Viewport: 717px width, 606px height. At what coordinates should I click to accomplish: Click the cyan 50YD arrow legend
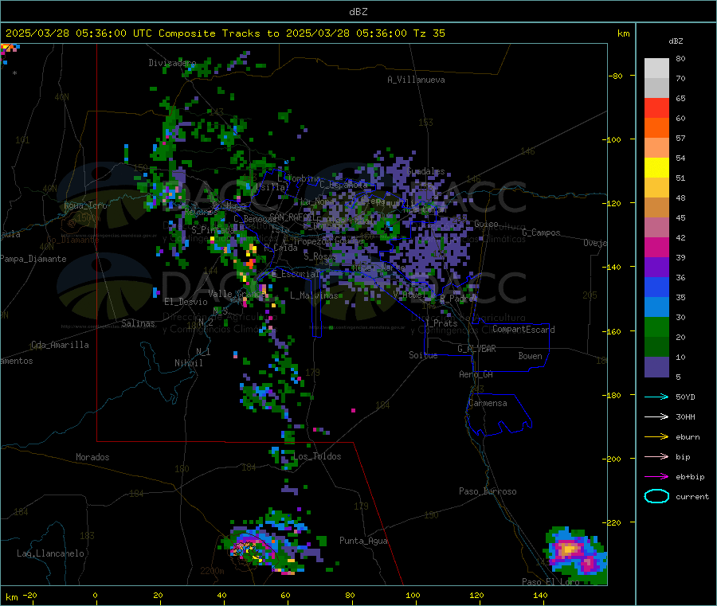(656, 397)
